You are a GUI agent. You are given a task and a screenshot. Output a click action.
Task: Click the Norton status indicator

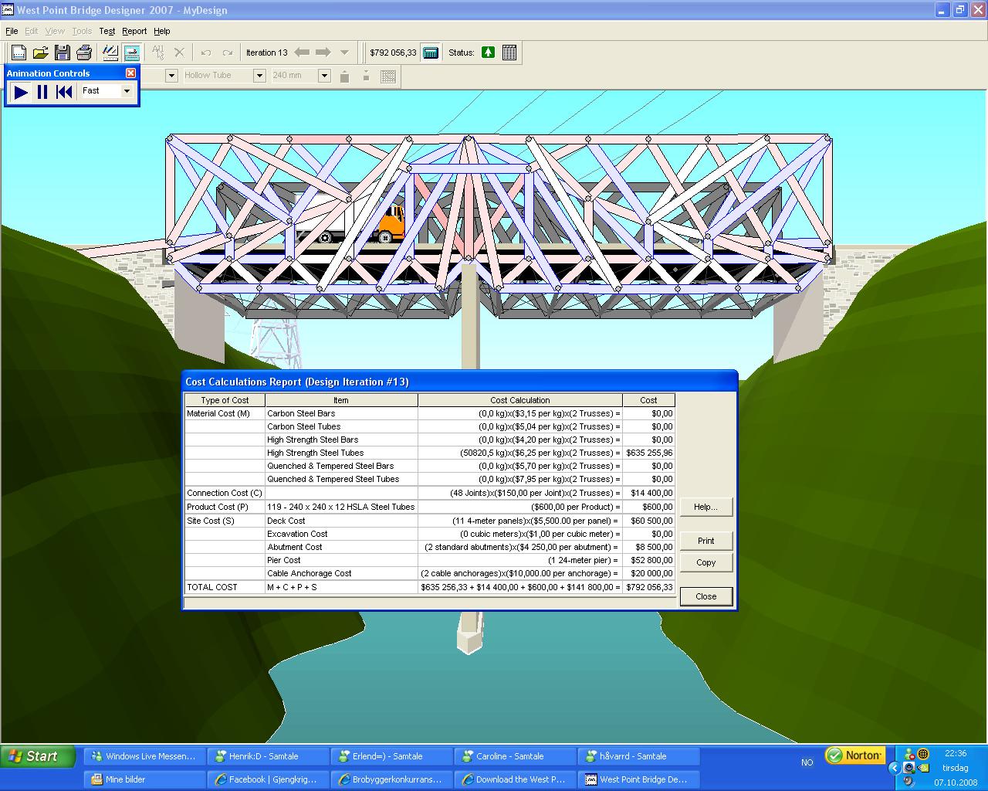point(854,755)
